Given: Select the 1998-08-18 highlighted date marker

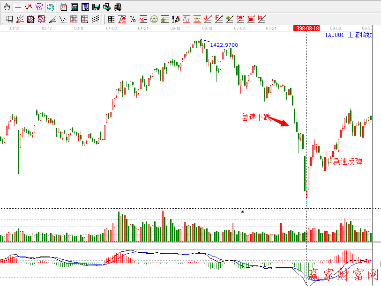Looking at the screenshot, I should click(306, 29).
